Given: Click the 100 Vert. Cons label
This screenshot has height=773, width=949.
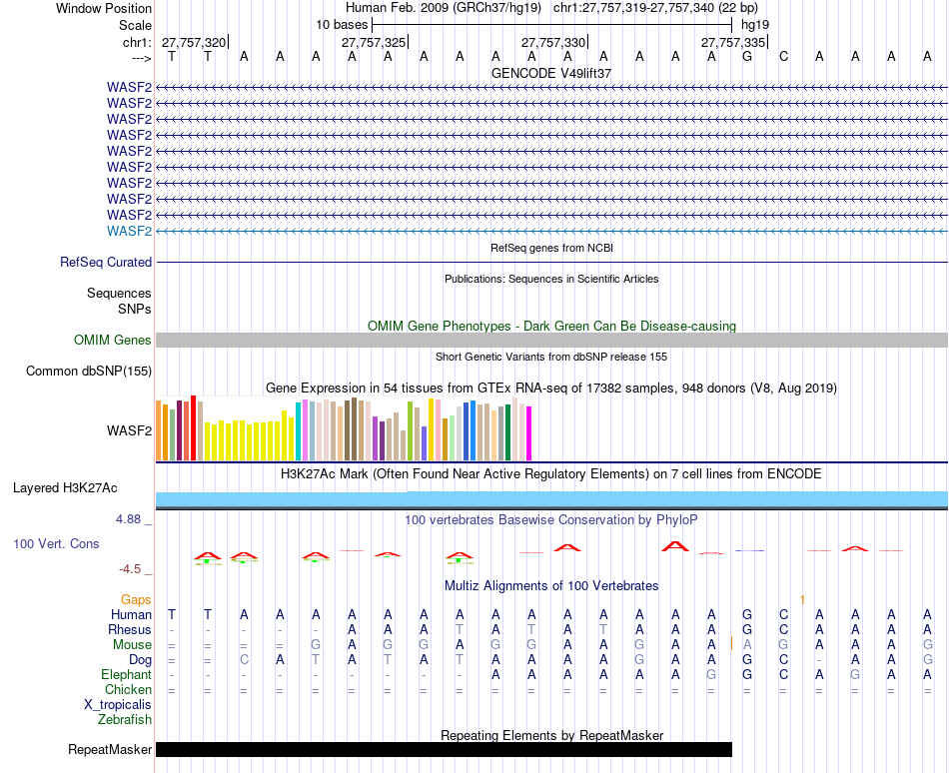Looking at the screenshot, I should point(56,543).
